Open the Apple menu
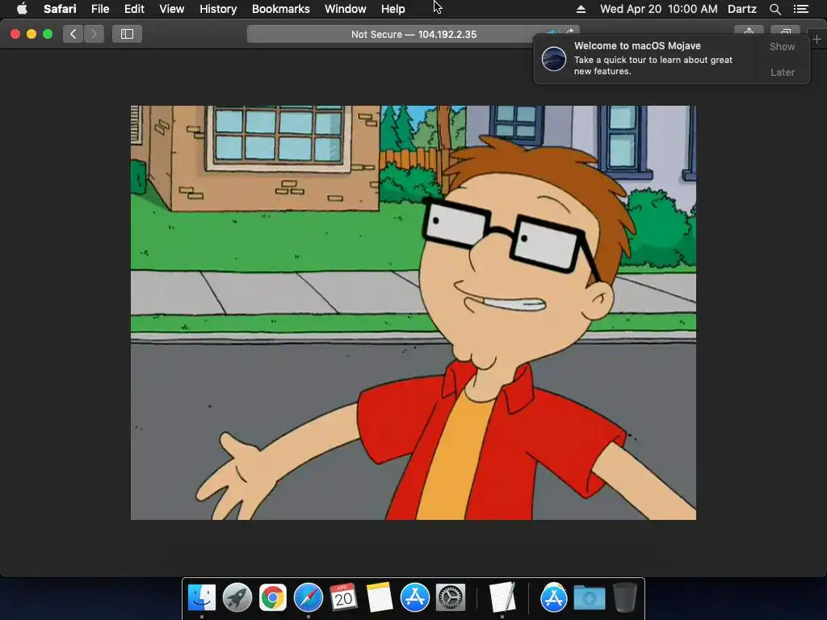The height and width of the screenshot is (620, 827). (x=22, y=9)
